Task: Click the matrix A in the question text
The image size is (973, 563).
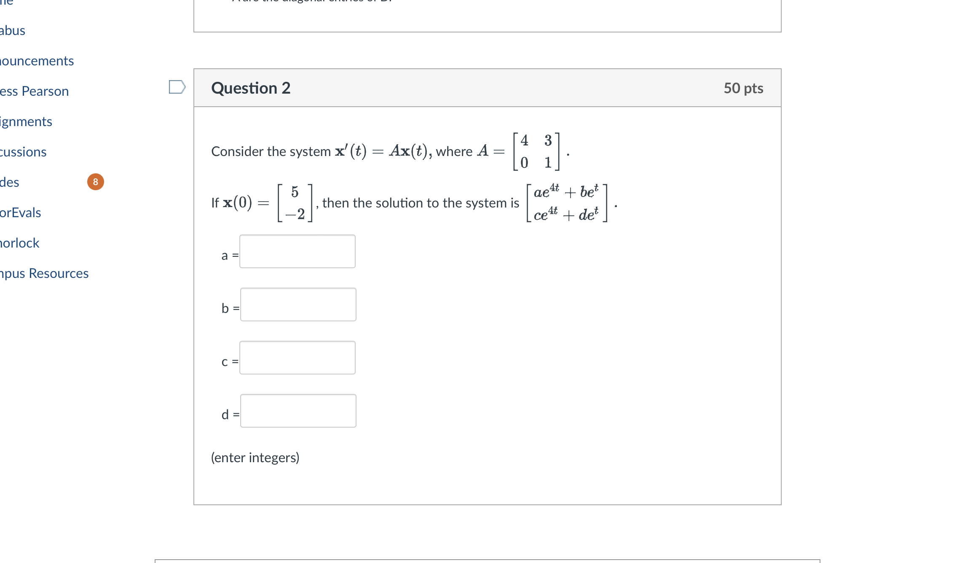Action: click(535, 151)
